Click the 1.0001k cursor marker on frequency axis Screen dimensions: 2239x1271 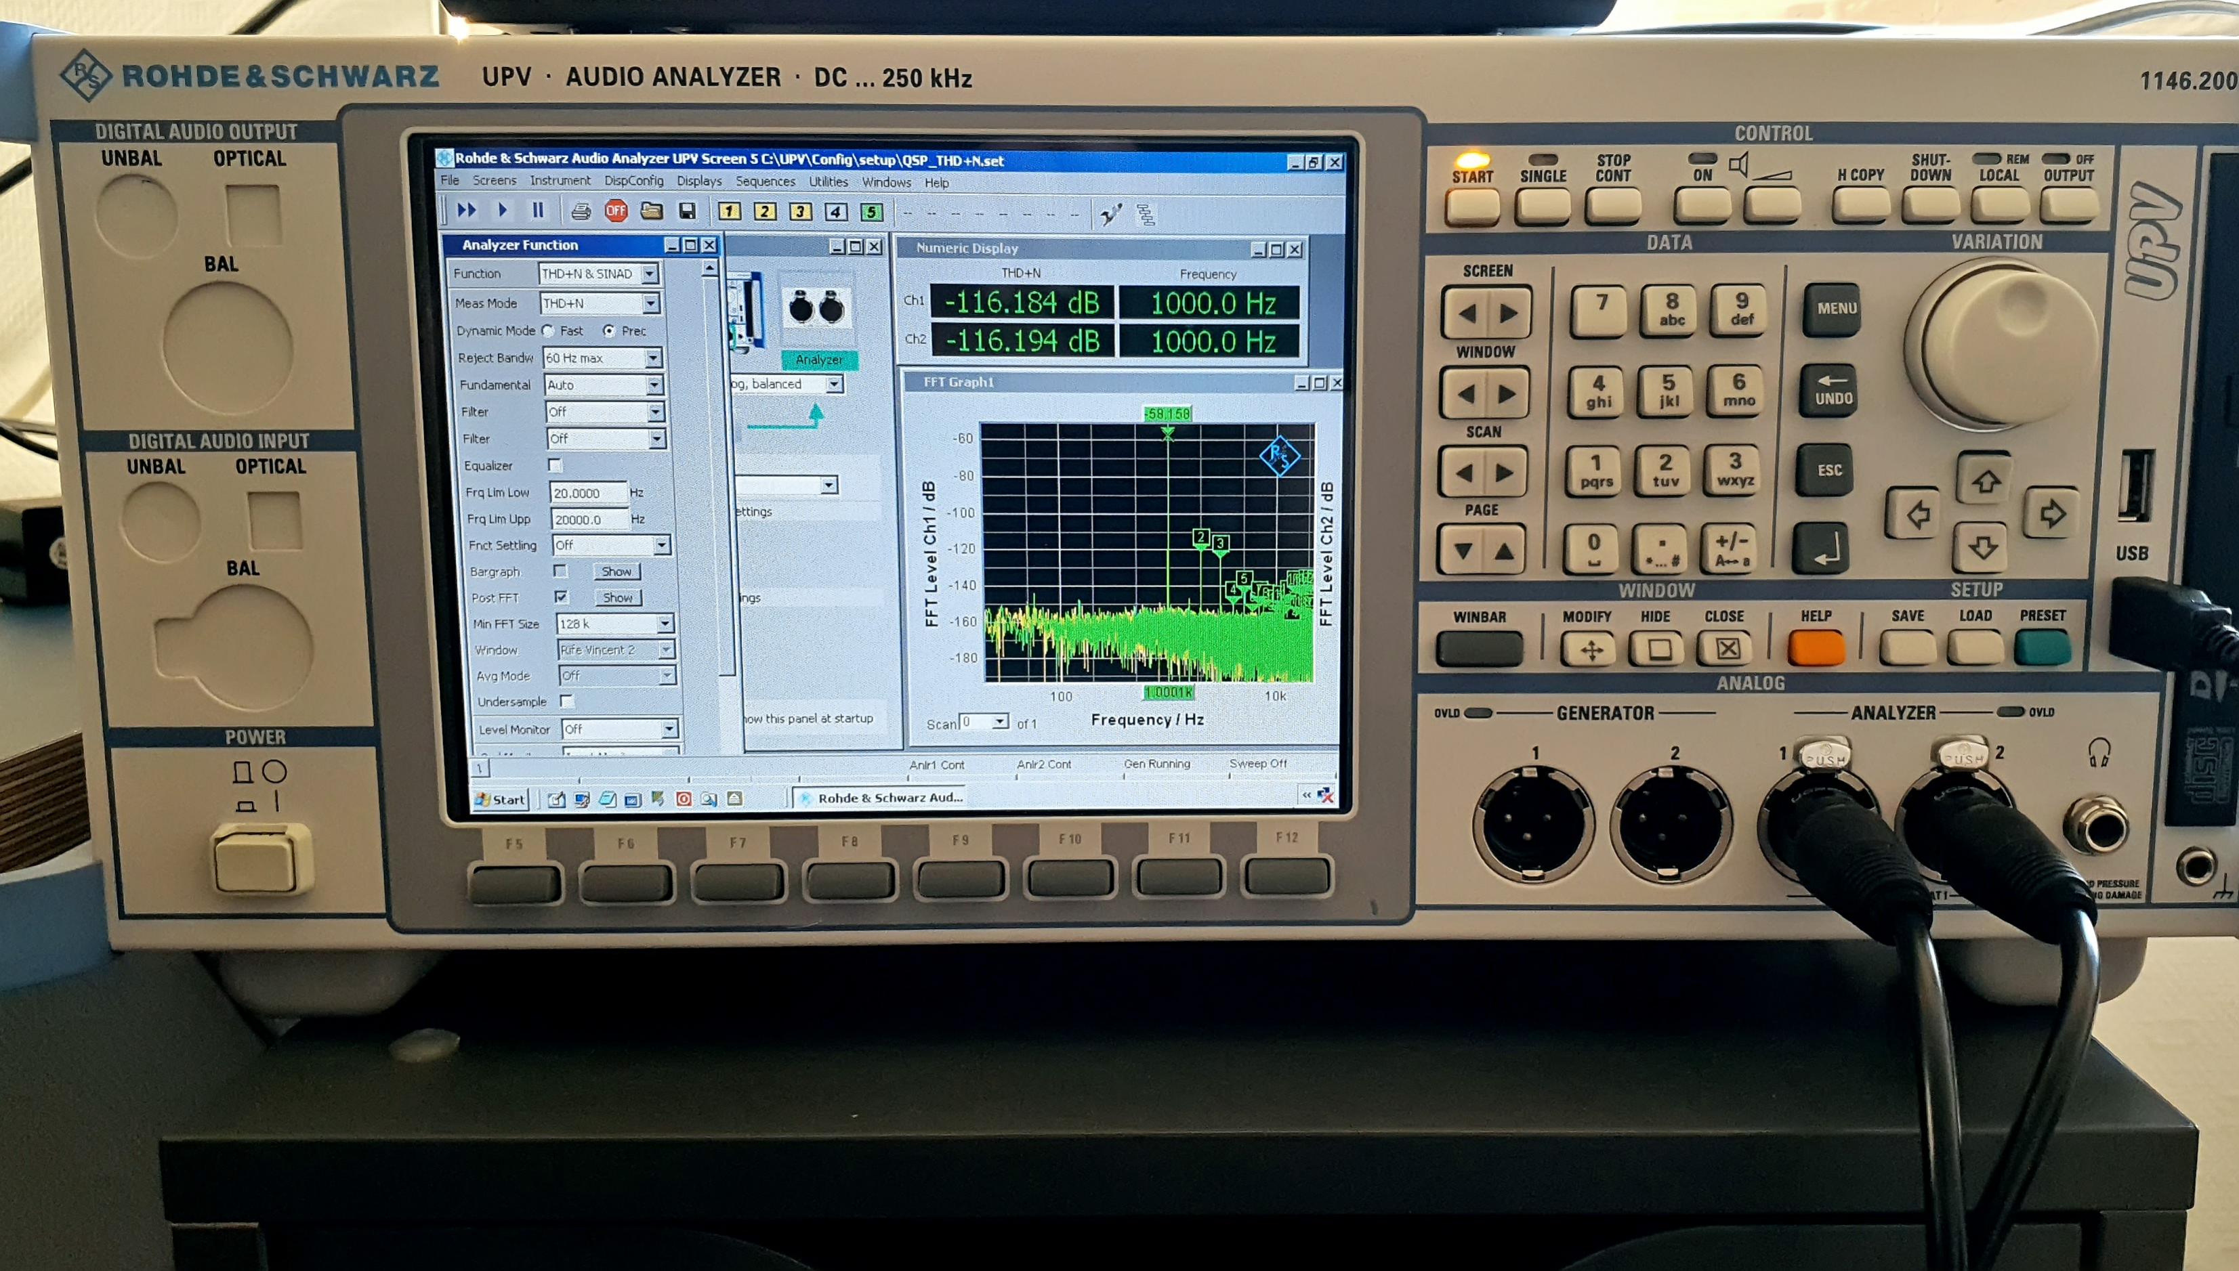click(x=1169, y=692)
